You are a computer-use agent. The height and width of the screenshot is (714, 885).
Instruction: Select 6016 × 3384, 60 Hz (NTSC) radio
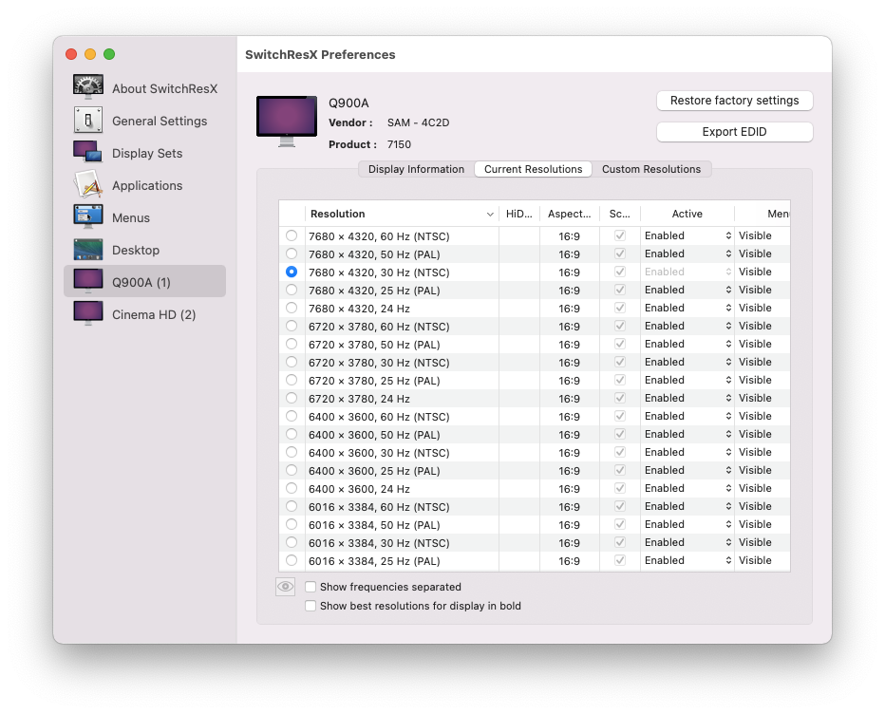tap(292, 506)
